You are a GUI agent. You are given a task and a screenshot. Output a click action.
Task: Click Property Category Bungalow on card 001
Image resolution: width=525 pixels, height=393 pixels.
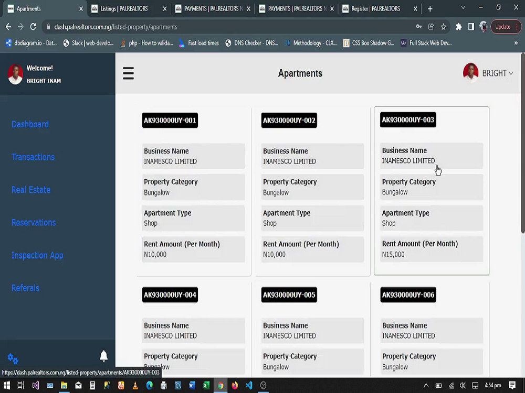tap(193, 187)
